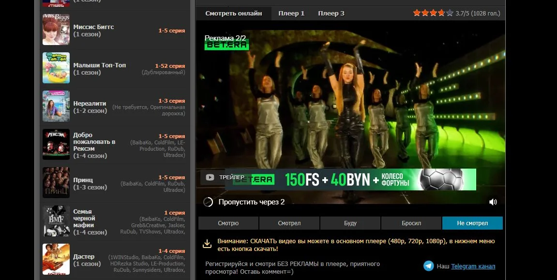Mark the series as Смотрю
The image size is (557, 280).
(228, 223)
